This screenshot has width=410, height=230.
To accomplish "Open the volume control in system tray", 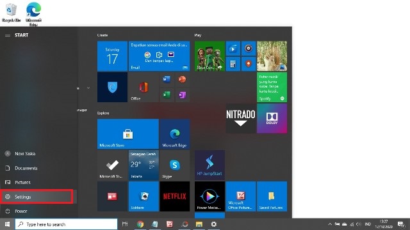I will pyautogui.click(x=359, y=224).
